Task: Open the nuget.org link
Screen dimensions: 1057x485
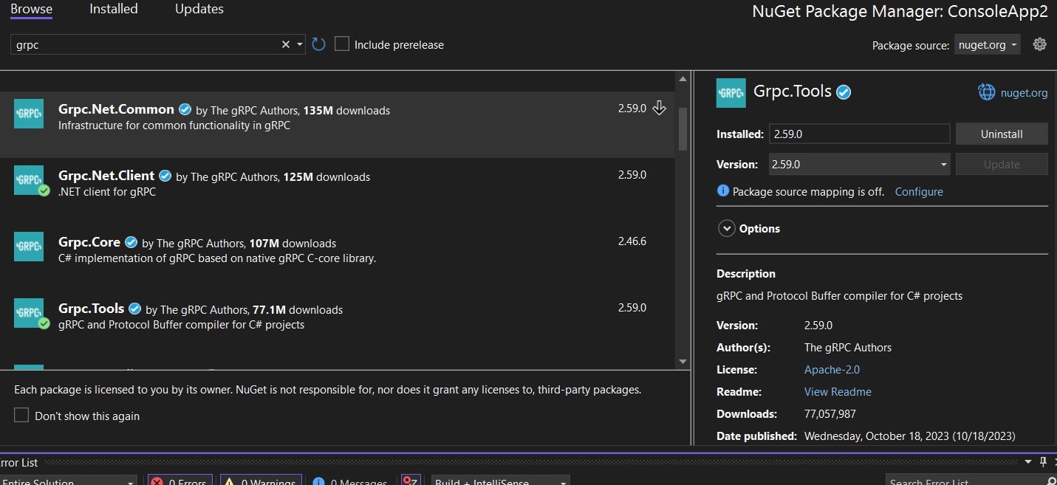Action: pyautogui.click(x=1024, y=92)
